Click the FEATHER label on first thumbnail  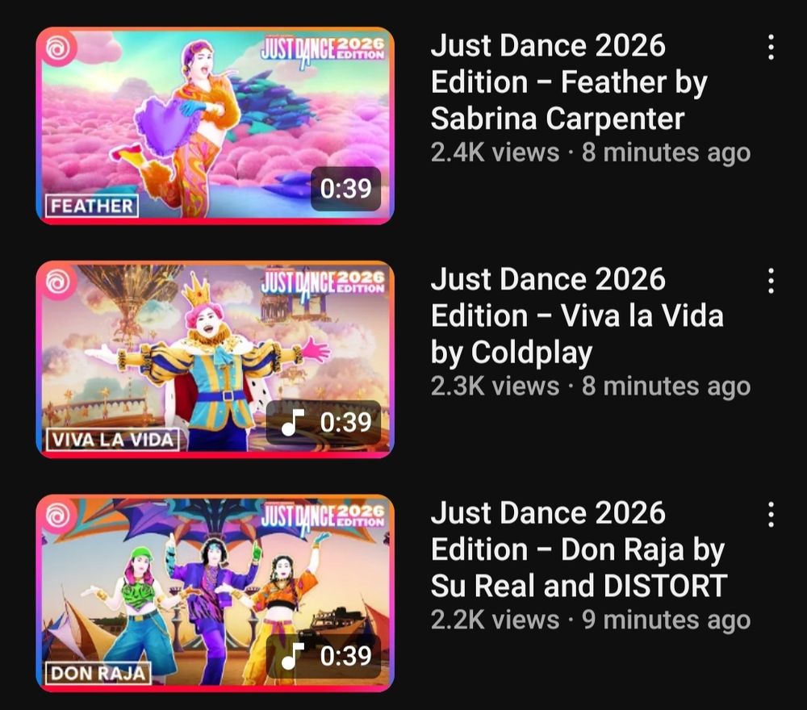click(x=92, y=206)
